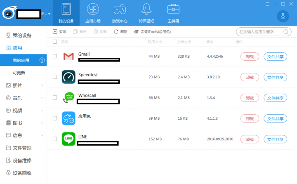The image size is (297, 184).
Task: Open the hamburger menu in title bar
Action: coord(267,4)
